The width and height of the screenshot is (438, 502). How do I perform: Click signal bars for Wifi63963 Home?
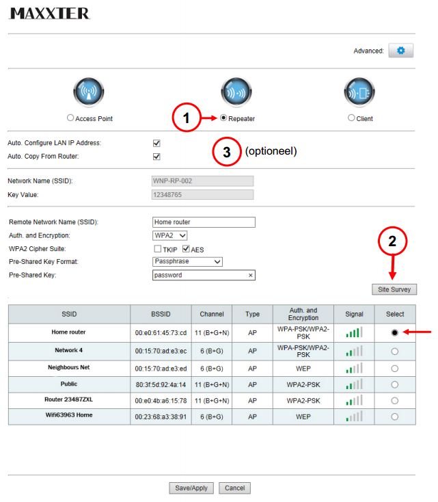354,417
